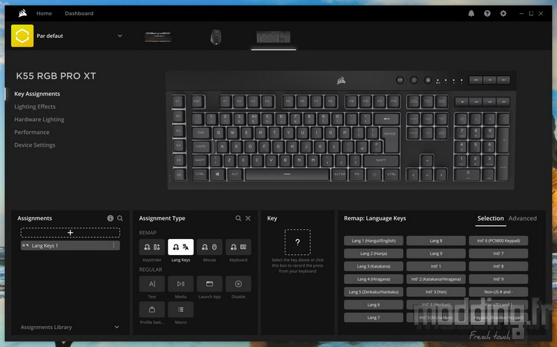Select Lang 8 button

(x=436, y=240)
